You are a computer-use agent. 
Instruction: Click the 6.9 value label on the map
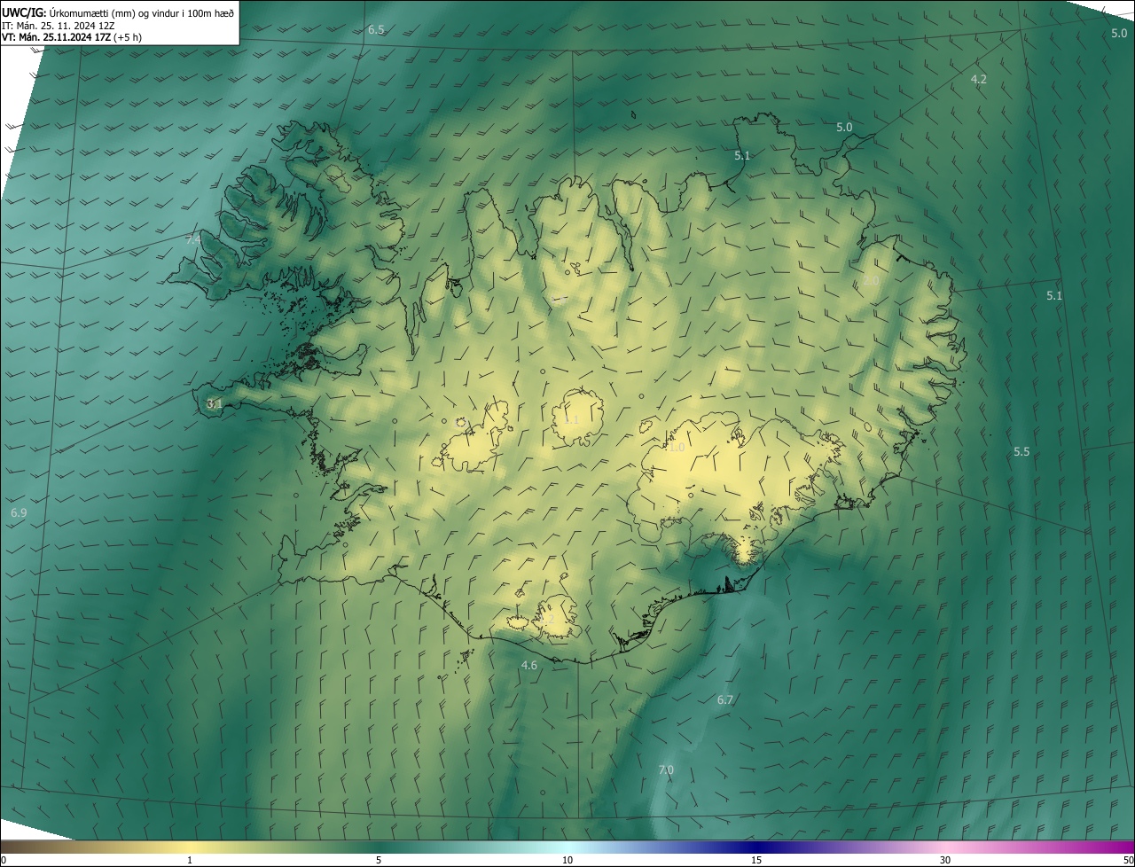(x=19, y=513)
